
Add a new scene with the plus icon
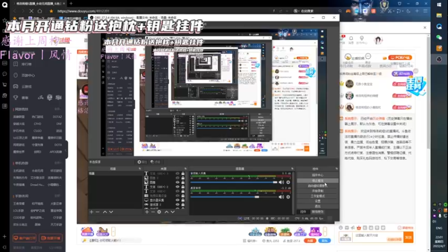pos(91,212)
